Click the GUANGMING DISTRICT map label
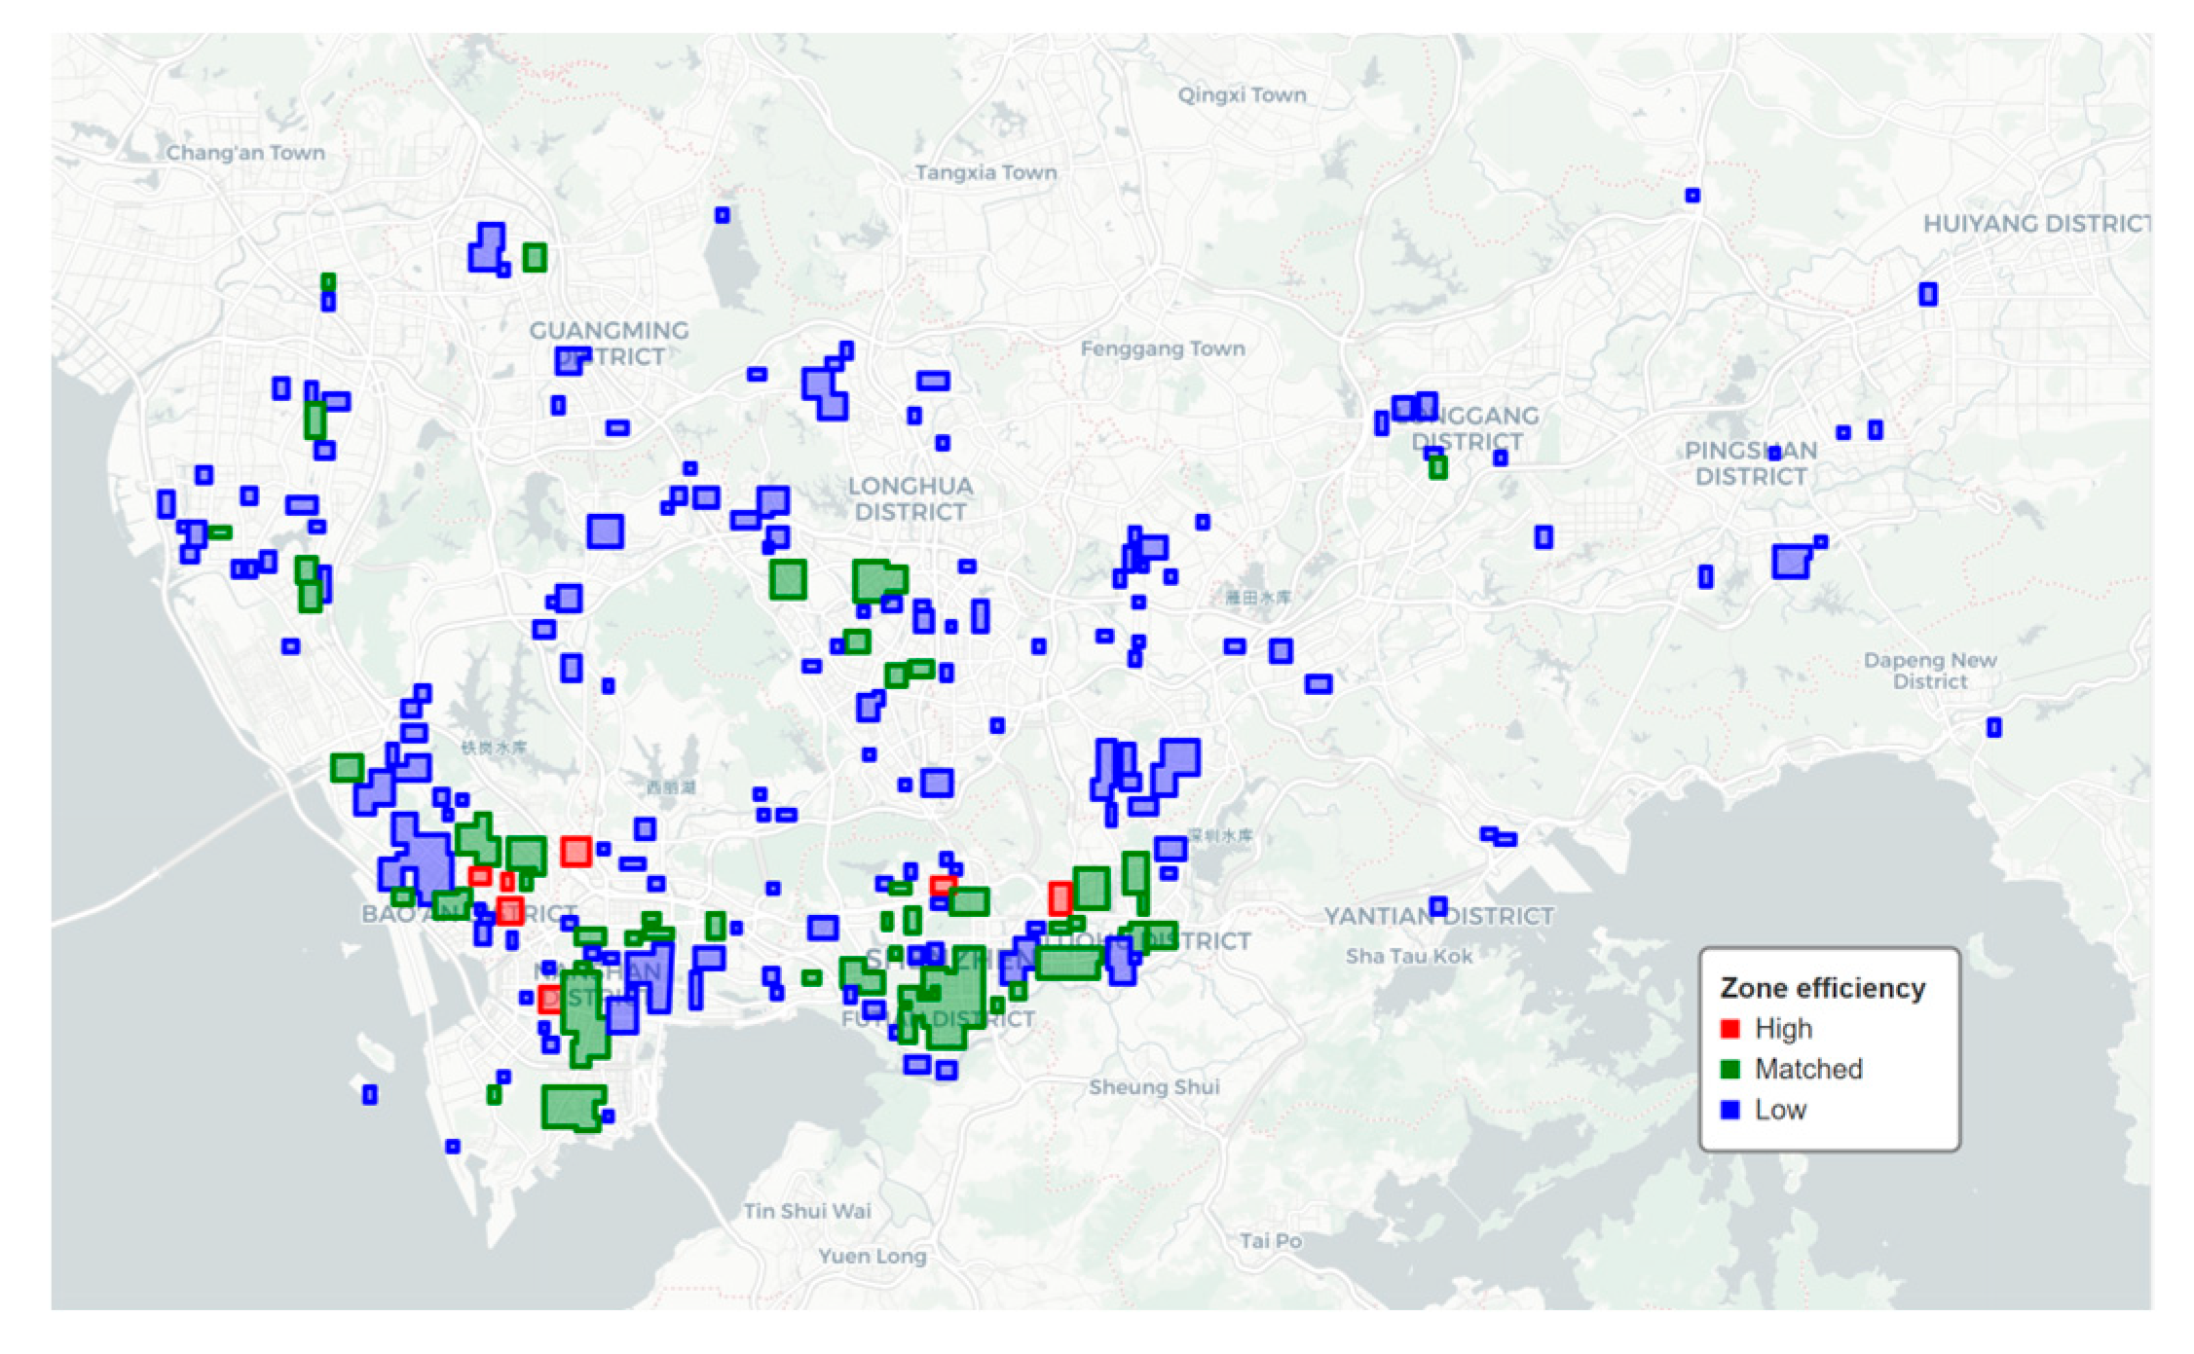2194x1354 pixels. (x=610, y=343)
